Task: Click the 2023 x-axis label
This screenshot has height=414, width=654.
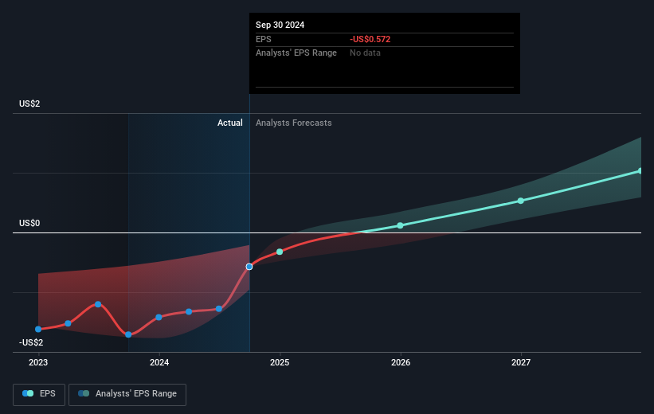Action: coord(38,362)
